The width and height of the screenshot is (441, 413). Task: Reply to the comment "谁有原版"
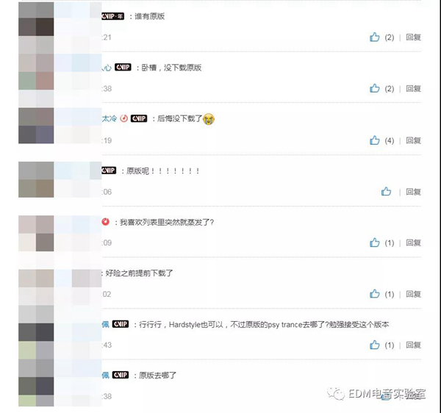pos(413,37)
